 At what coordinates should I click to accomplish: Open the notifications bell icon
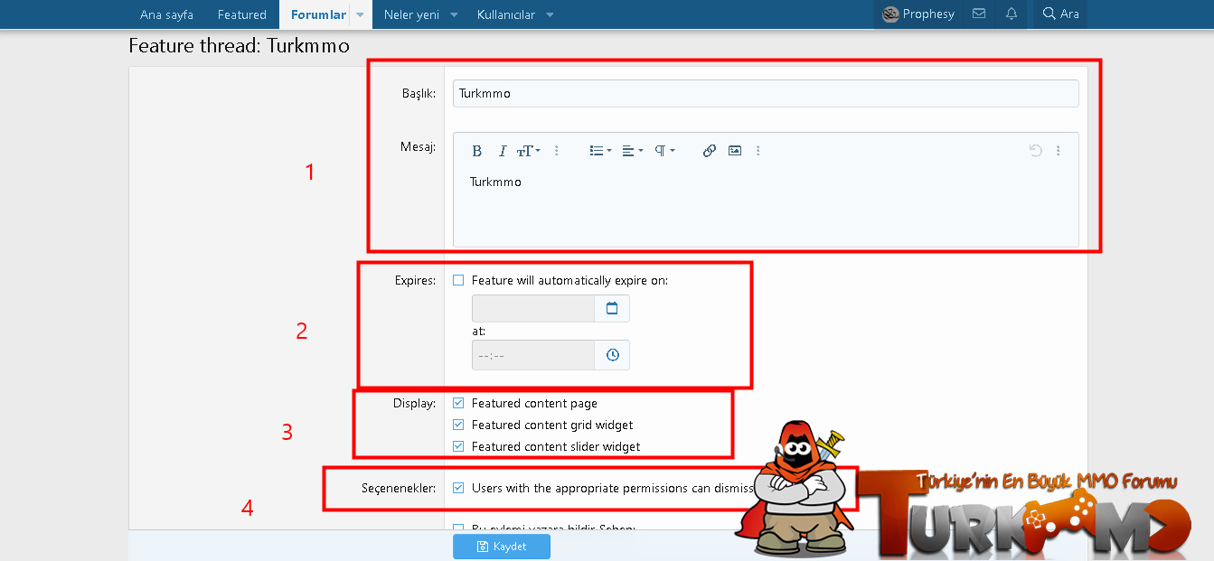(1012, 14)
